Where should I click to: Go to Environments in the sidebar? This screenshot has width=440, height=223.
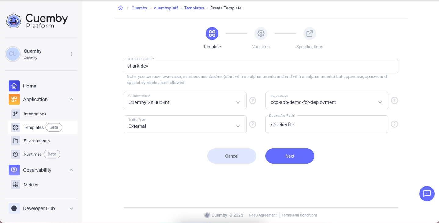click(37, 141)
